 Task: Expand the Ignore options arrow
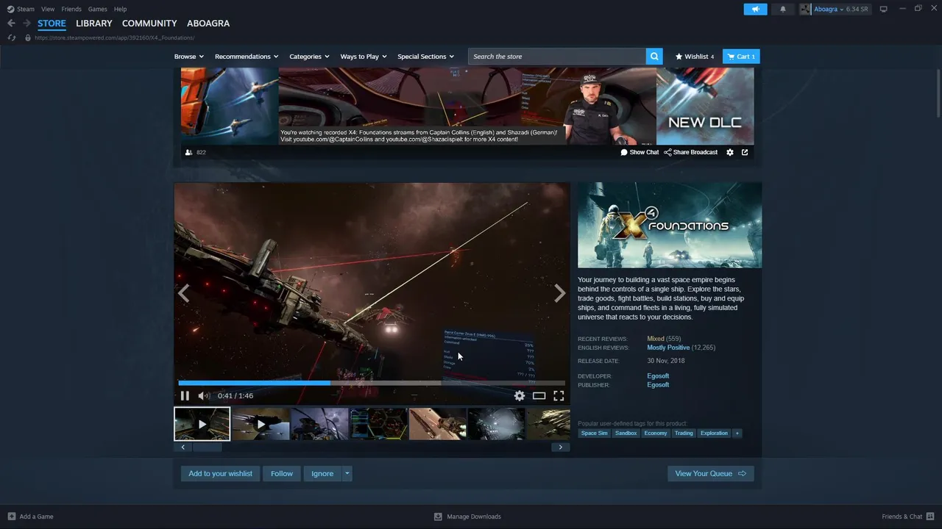pyautogui.click(x=347, y=473)
